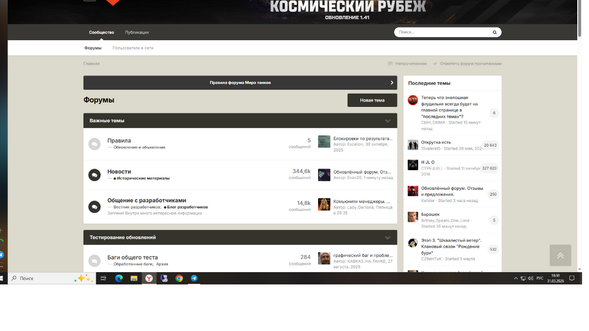Open the network icon in system tray

tap(523, 279)
